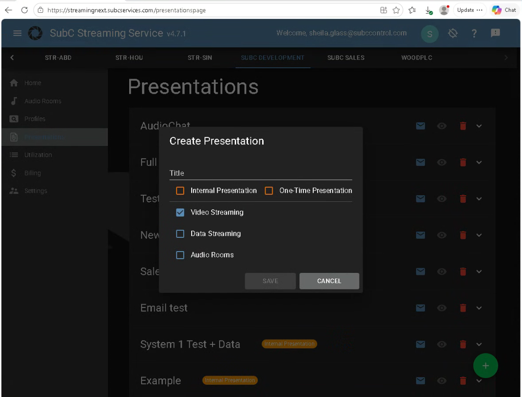This screenshot has width=522, height=397.
Task: Click the trash icon for Email test
Action: pyautogui.click(x=463, y=307)
